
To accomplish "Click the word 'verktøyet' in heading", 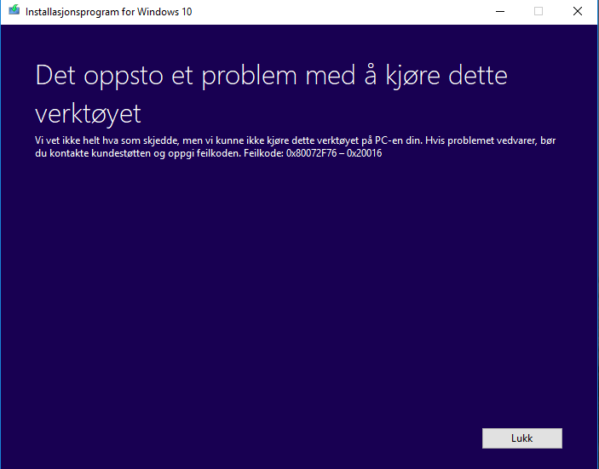I will (89, 114).
